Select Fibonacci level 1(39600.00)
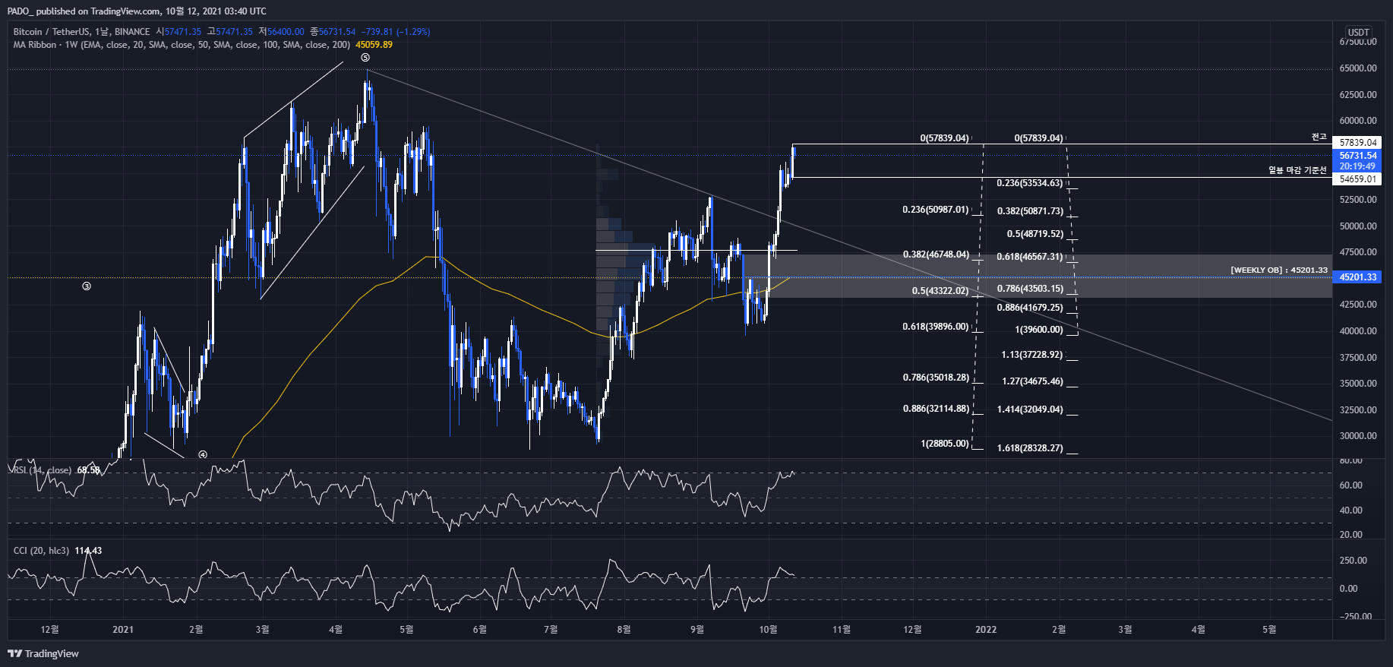 1039,330
